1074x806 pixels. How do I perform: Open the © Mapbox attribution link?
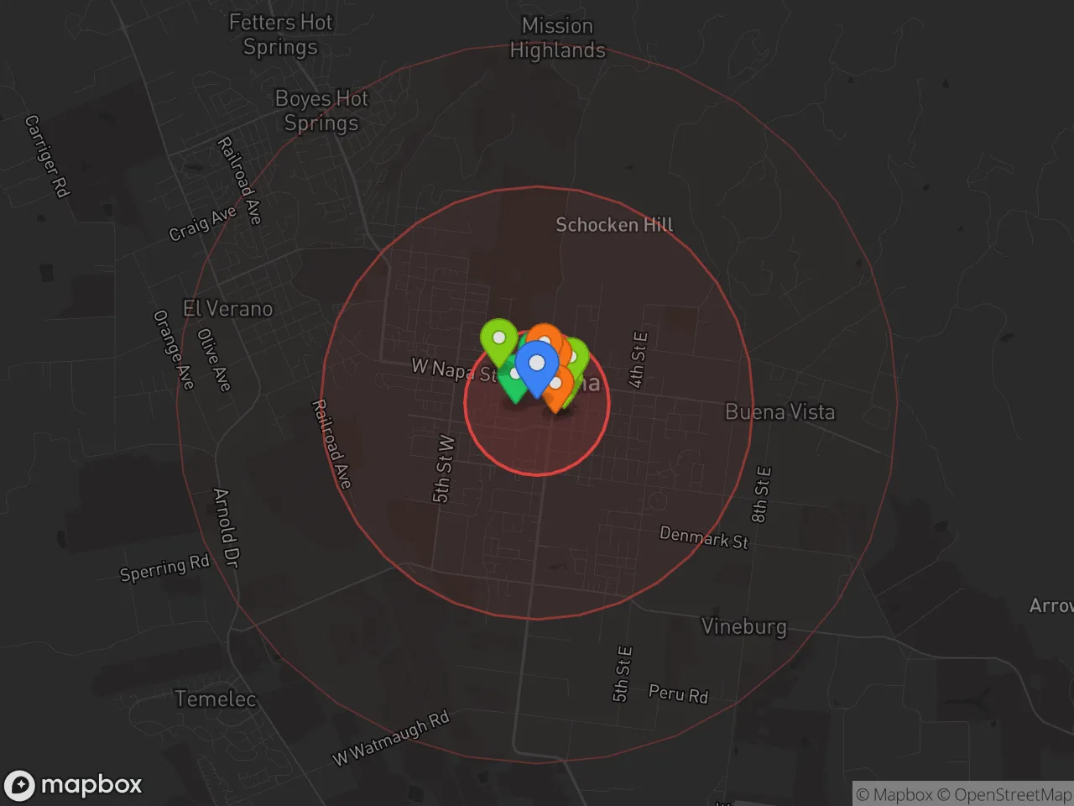[x=894, y=794]
